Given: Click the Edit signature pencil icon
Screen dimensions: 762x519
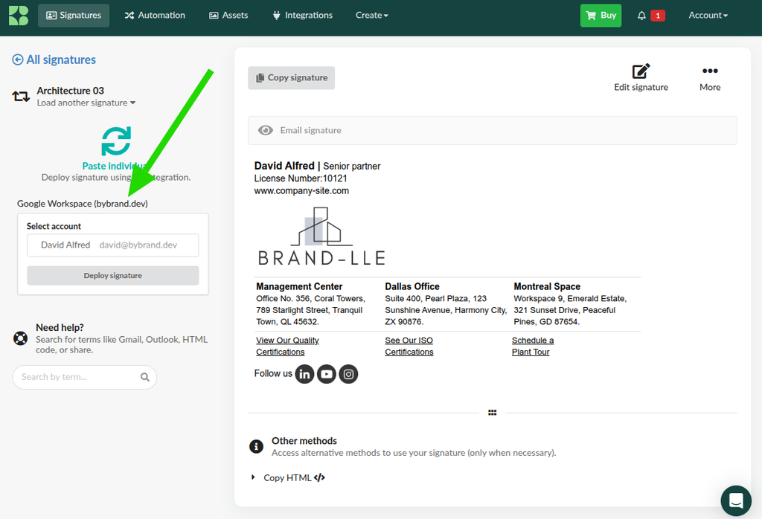Looking at the screenshot, I should pyautogui.click(x=641, y=71).
